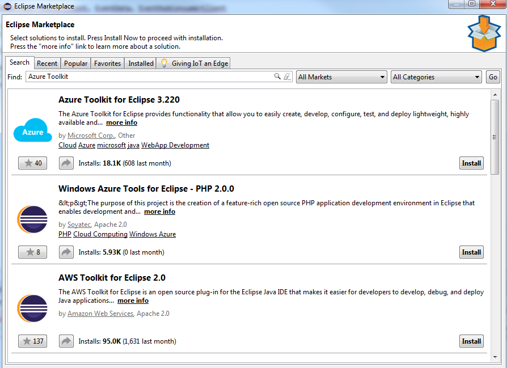This screenshot has height=368, width=507.
Task: Clear the Find field with eraser icon
Action: pyautogui.click(x=287, y=77)
